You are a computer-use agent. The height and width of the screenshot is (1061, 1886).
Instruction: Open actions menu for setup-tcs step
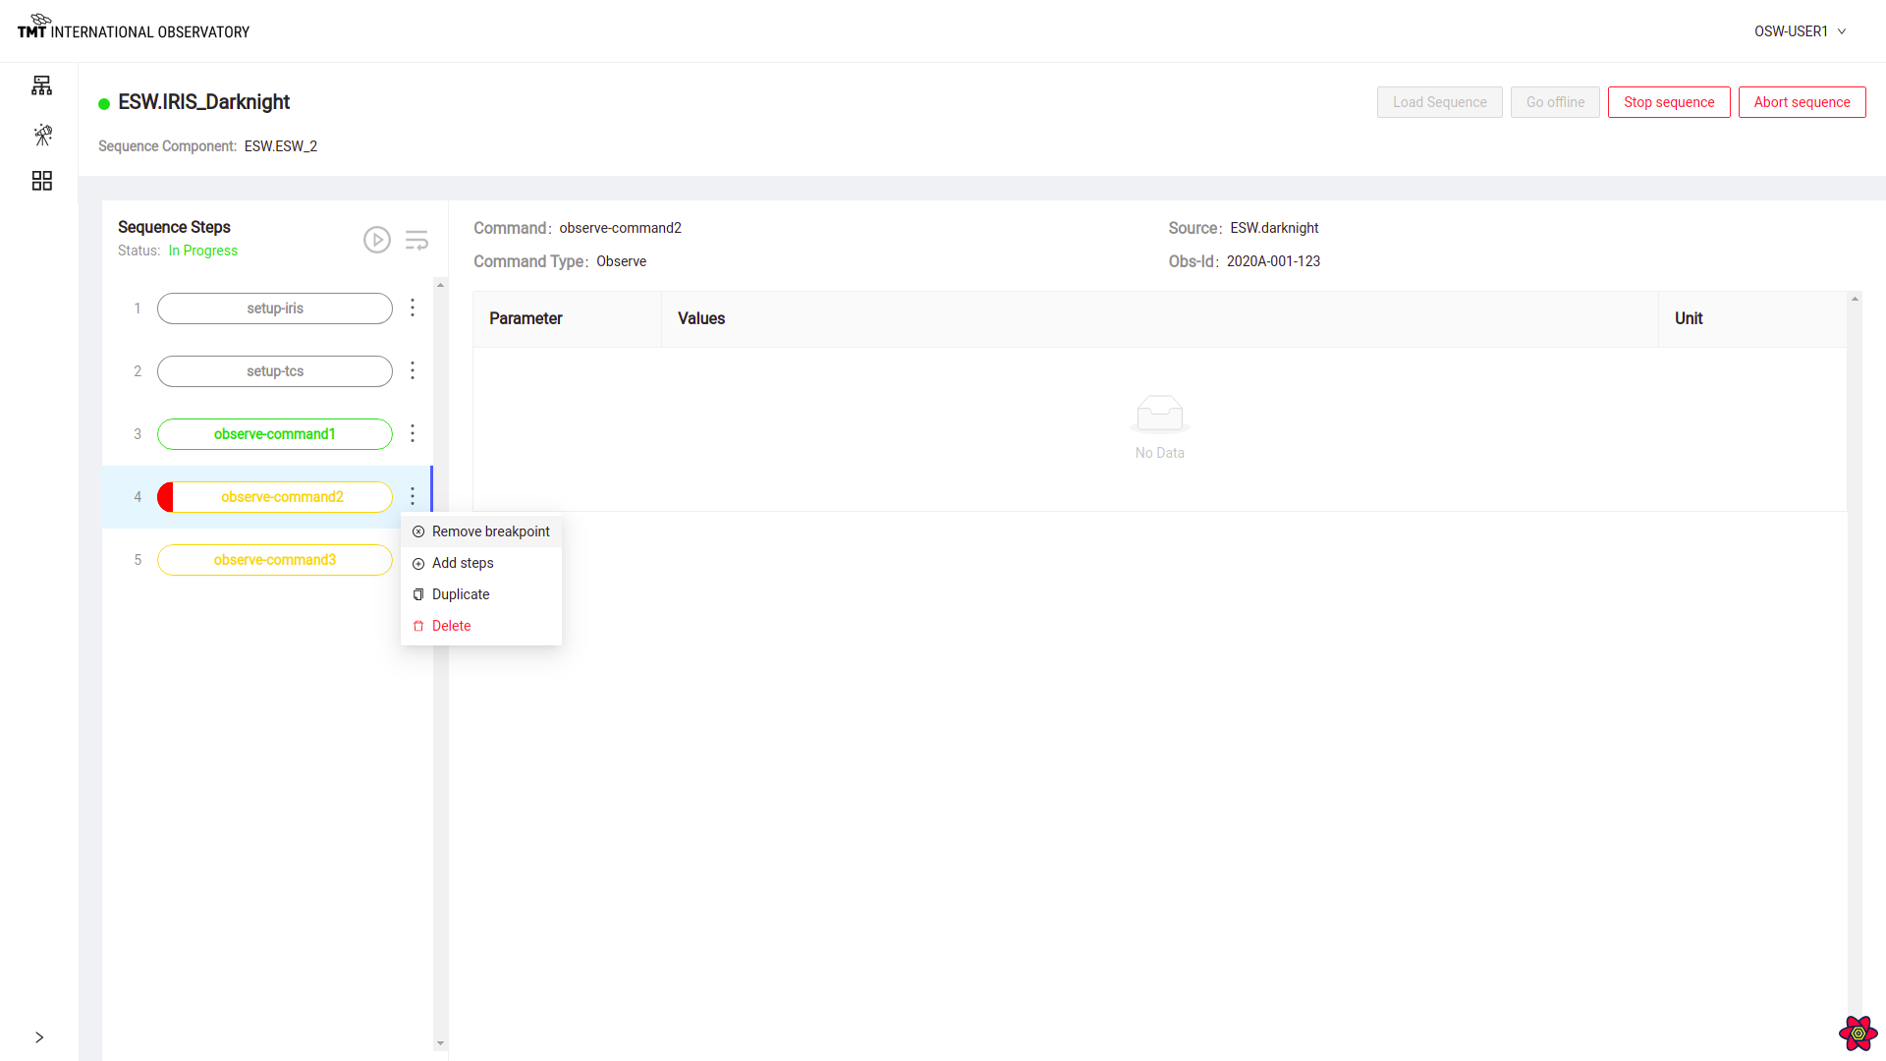[x=413, y=371]
